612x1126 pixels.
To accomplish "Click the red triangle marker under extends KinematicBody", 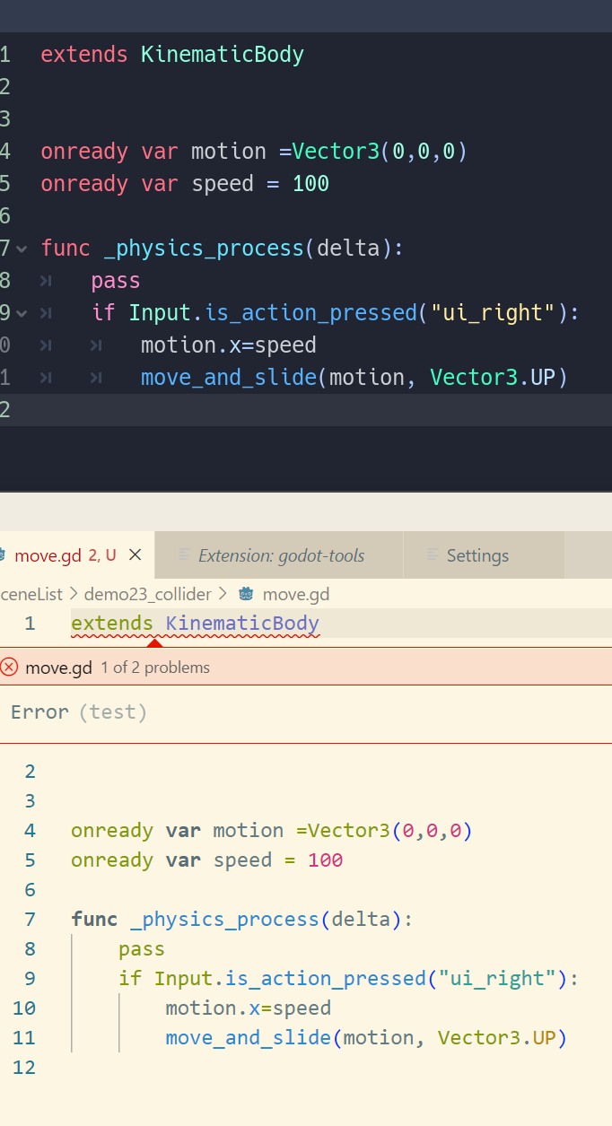I will click(155, 642).
